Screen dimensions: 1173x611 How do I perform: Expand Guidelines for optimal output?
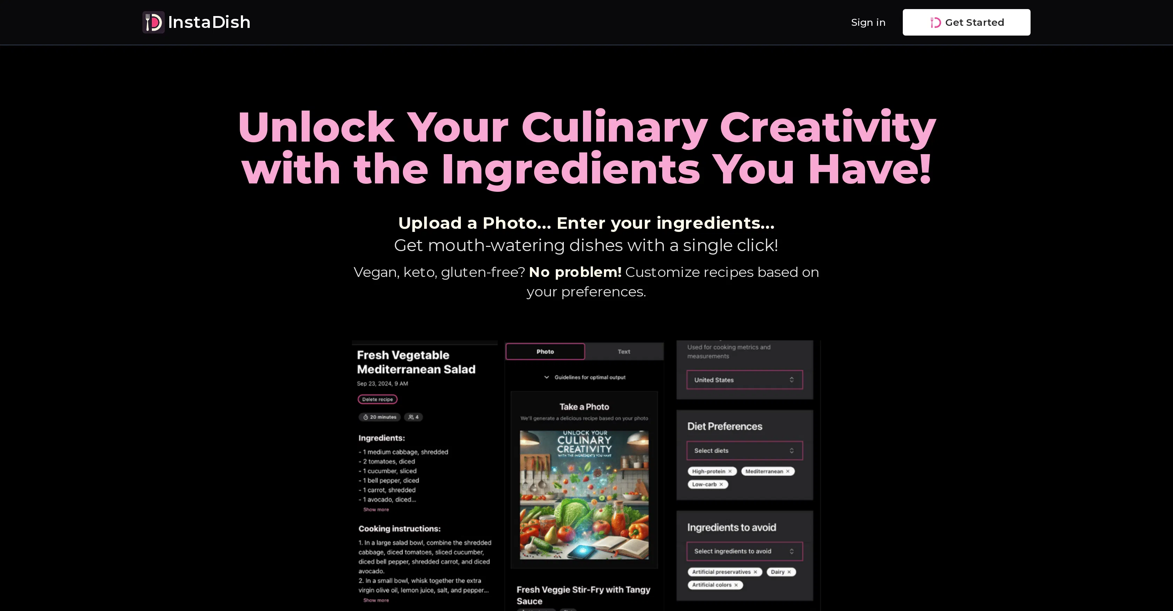(585, 377)
